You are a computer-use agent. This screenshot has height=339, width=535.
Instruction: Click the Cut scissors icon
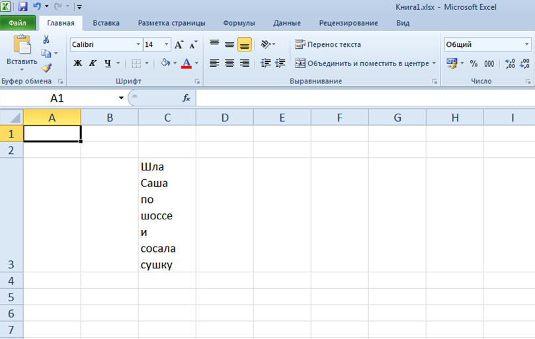point(46,40)
